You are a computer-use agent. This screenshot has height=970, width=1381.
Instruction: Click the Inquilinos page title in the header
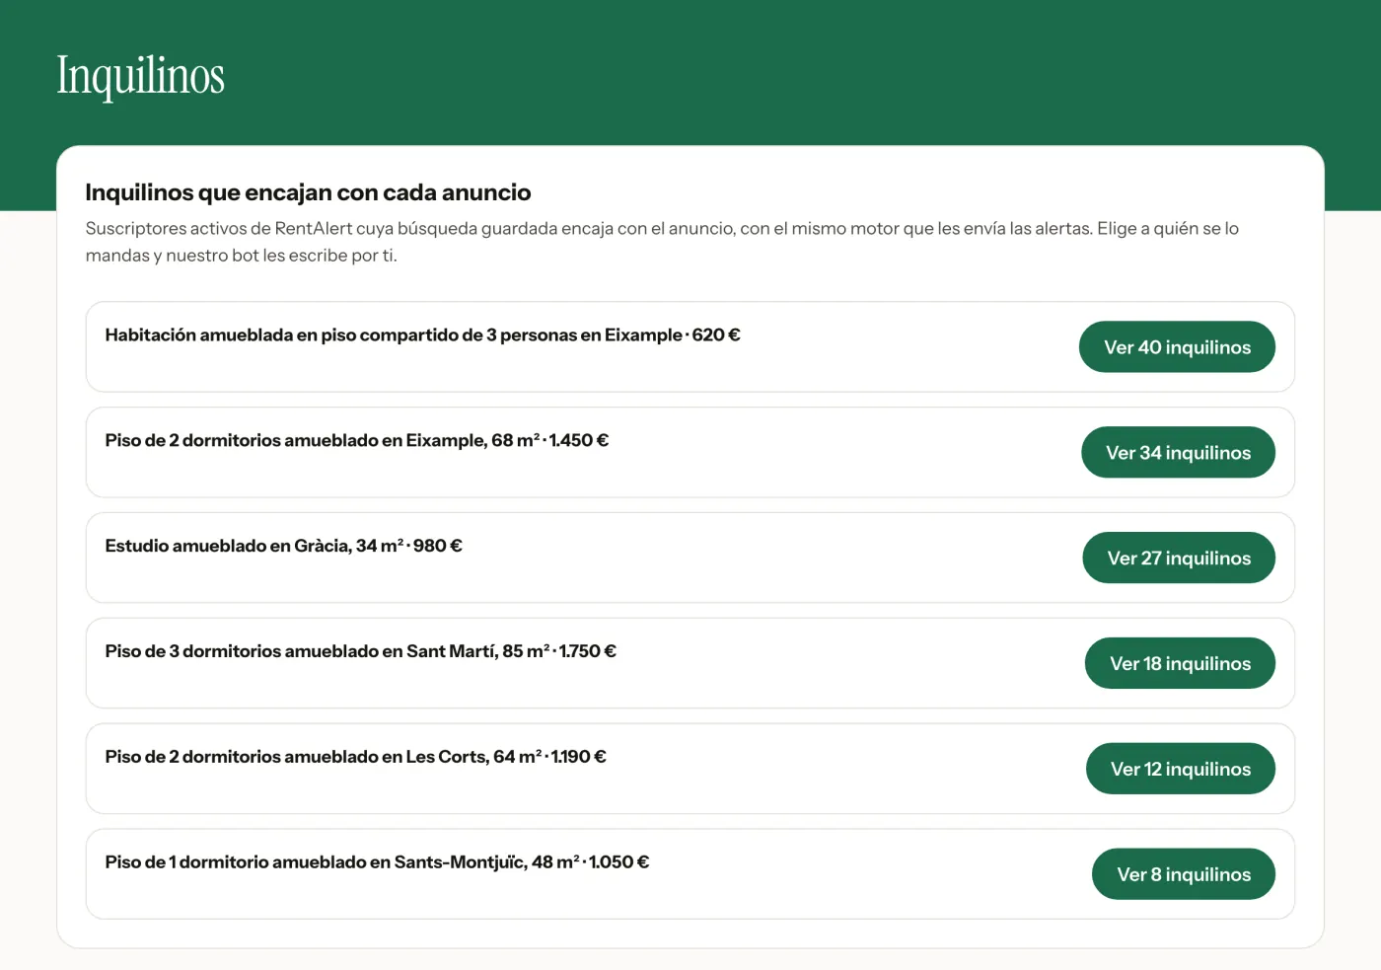[140, 75]
